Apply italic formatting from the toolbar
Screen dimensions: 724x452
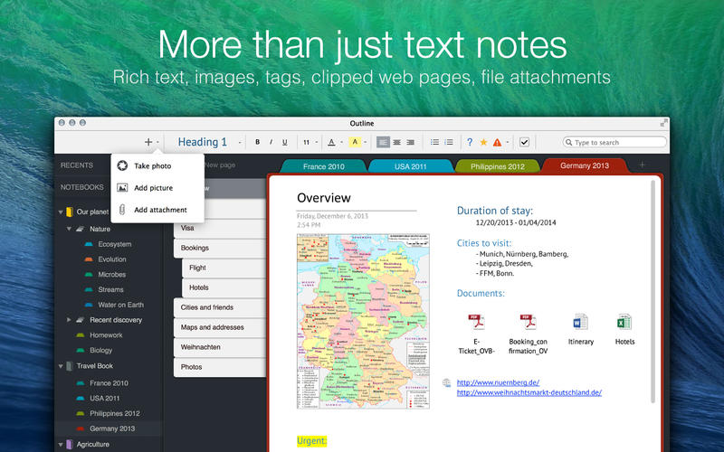(x=271, y=142)
